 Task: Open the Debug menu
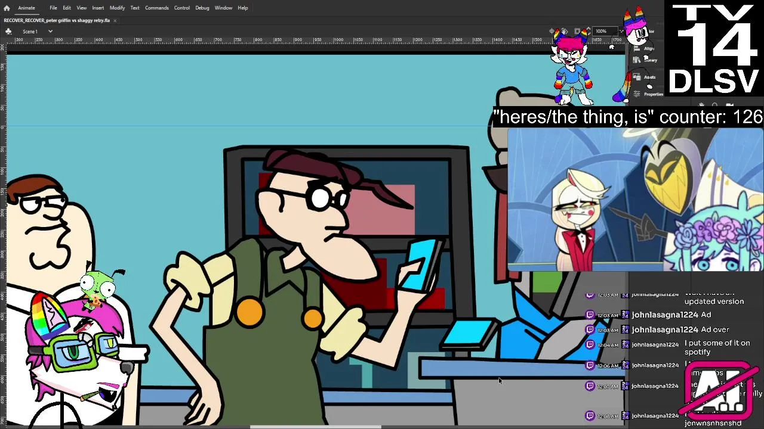(x=202, y=8)
